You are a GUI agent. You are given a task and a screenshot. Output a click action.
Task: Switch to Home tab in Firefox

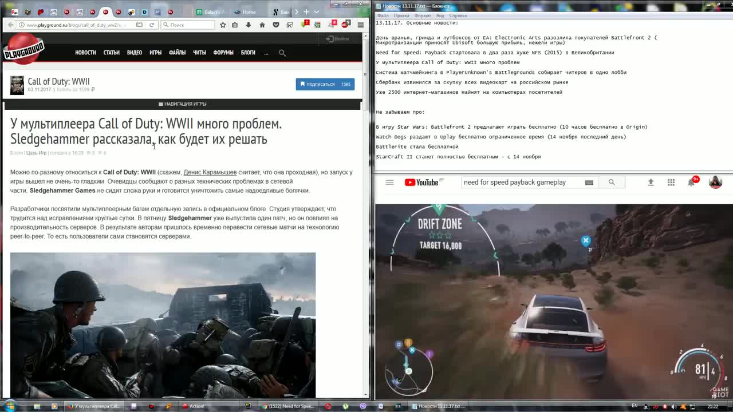[x=247, y=12]
